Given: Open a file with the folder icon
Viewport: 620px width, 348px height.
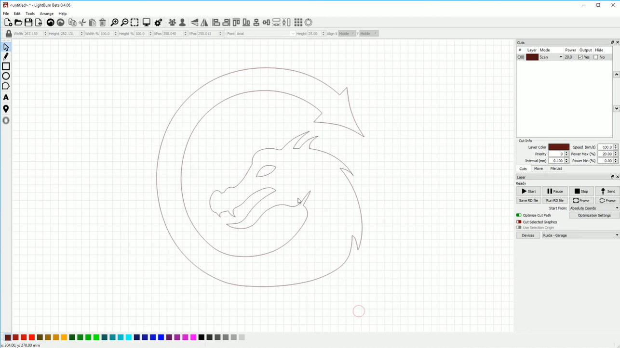Looking at the screenshot, I should click(x=18, y=23).
